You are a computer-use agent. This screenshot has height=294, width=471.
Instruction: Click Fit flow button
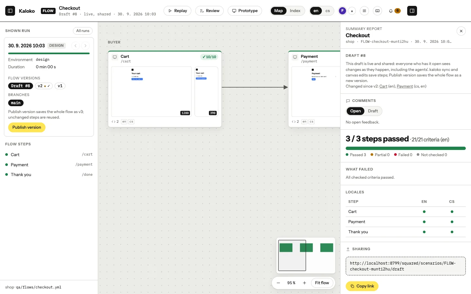322,283
